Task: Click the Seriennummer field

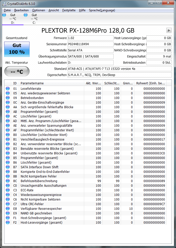Action: tap(91, 44)
